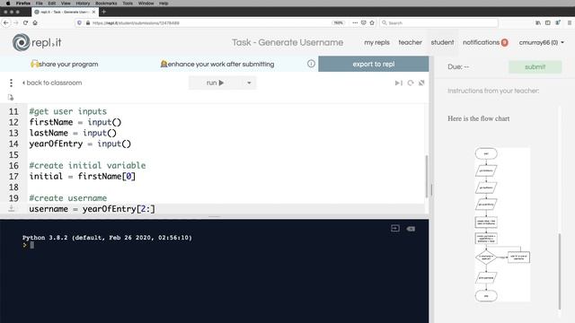Click the debugger step icon

point(399,83)
